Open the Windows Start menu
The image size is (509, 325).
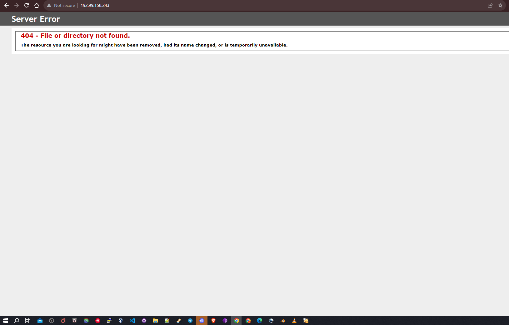(x=5, y=321)
